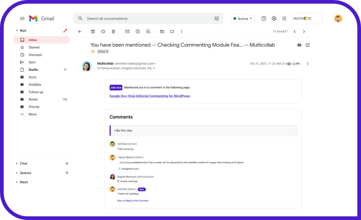Show search options slider icon
361x220 pixels.
[x=216, y=18]
